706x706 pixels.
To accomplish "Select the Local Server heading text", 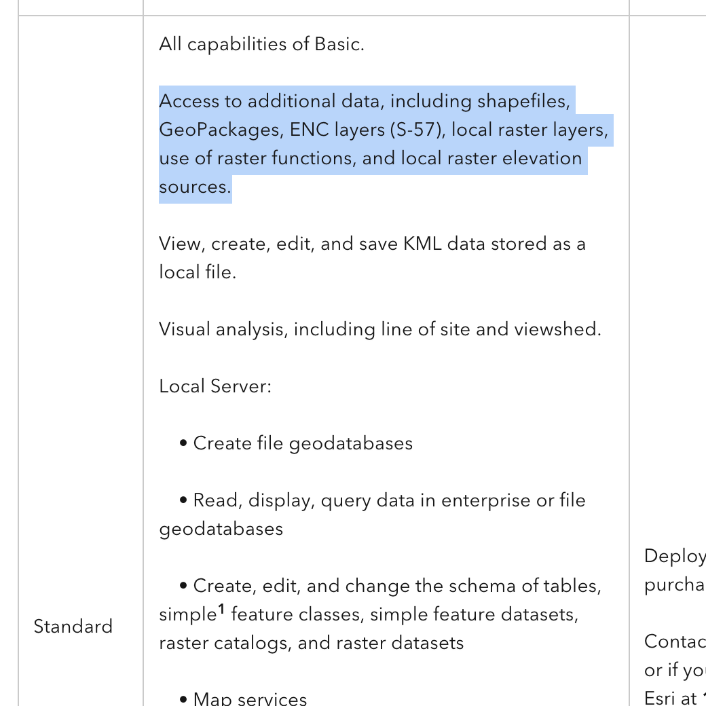I will coord(215,386).
